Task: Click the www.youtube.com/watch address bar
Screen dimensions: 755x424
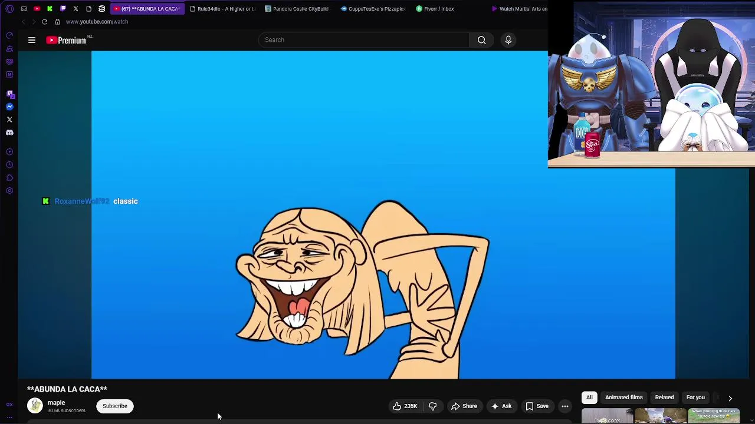Action: tap(97, 22)
